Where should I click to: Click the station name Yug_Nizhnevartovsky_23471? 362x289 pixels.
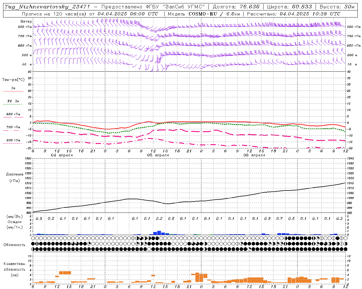pos(47,7)
